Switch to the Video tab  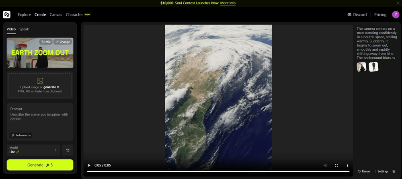point(11,29)
